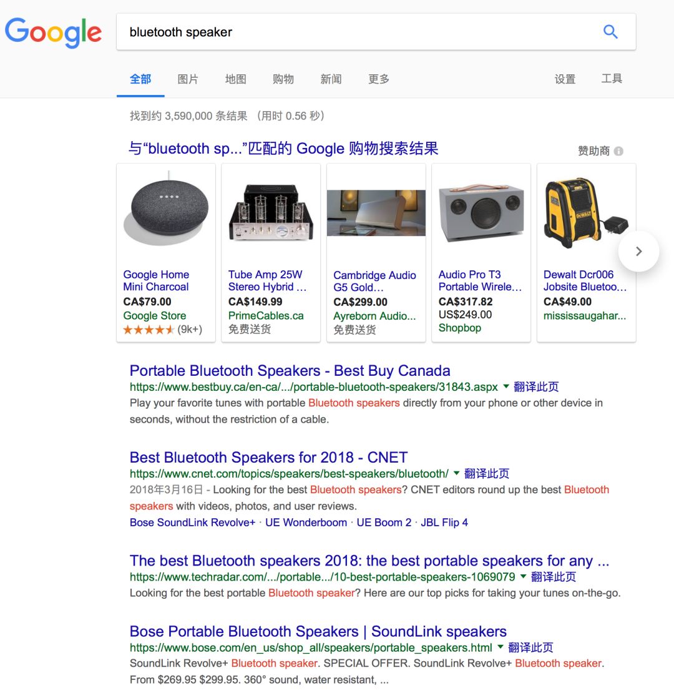
Task: Expand the bestbuy.ca URL dropdown arrow
Action: (x=506, y=386)
